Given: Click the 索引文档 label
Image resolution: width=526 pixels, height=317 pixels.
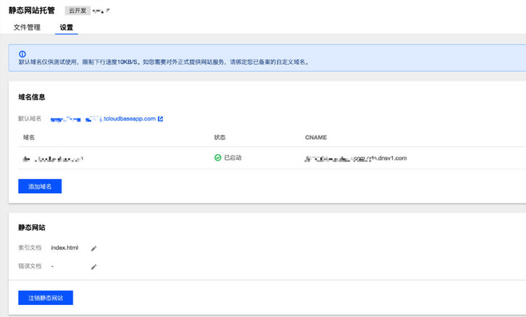Looking at the screenshot, I should coord(30,248).
